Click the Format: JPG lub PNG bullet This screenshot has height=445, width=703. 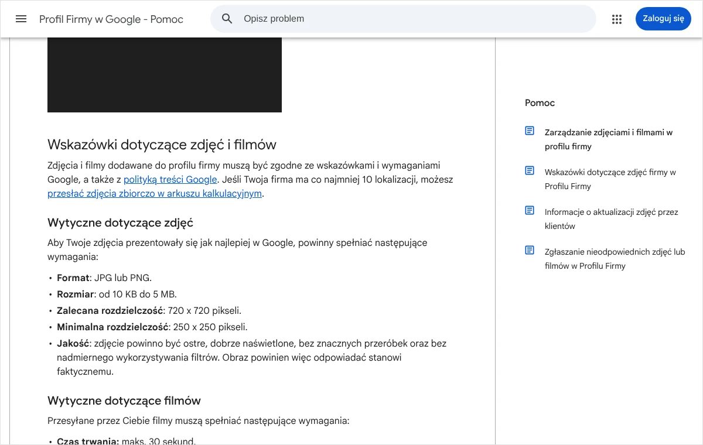coord(104,278)
